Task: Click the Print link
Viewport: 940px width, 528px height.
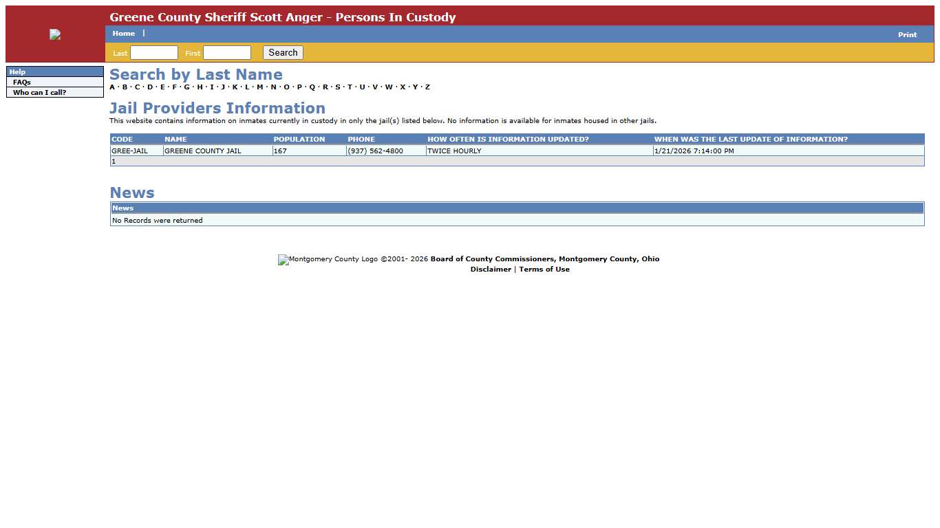Action: pos(907,34)
